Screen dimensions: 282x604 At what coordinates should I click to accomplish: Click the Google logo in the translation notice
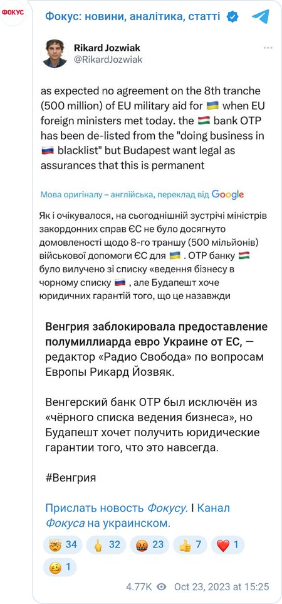tap(227, 195)
